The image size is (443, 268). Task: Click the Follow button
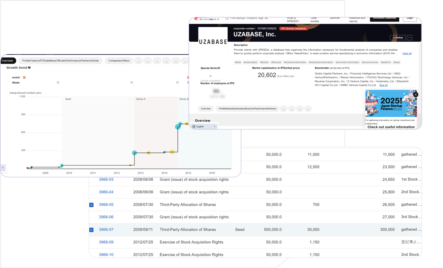click(x=397, y=38)
